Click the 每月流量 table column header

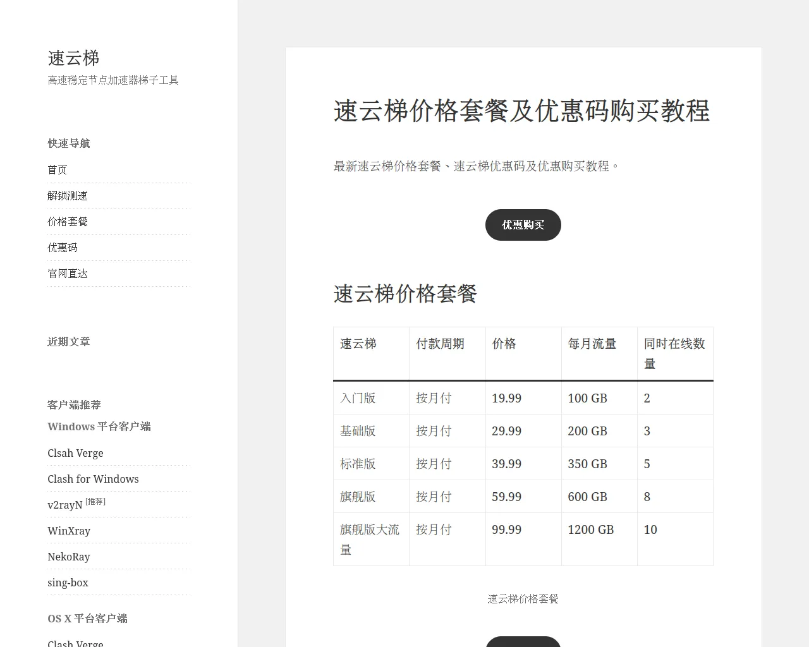(592, 344)
